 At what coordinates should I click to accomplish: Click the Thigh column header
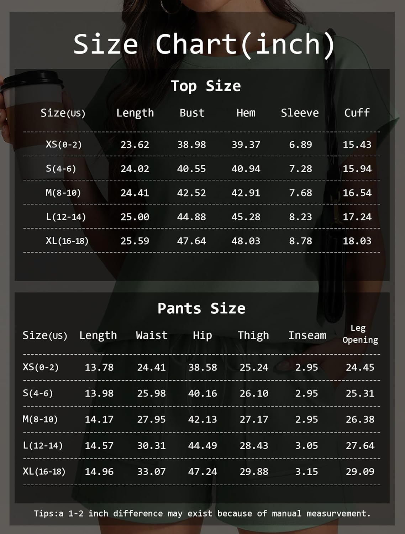pos(253,335)
